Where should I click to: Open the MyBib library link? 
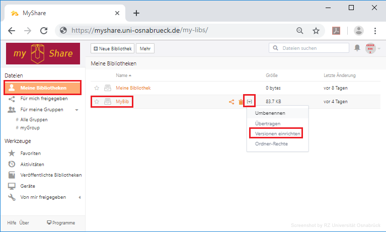122,102
